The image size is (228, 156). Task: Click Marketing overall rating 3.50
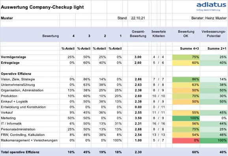pyautogui.click(x=138, y=118)
